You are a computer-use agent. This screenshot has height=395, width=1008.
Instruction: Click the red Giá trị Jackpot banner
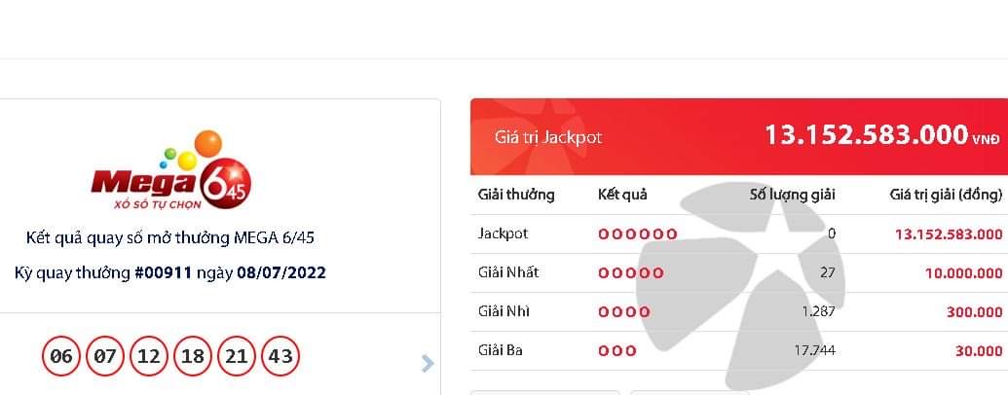pos(739,137)
